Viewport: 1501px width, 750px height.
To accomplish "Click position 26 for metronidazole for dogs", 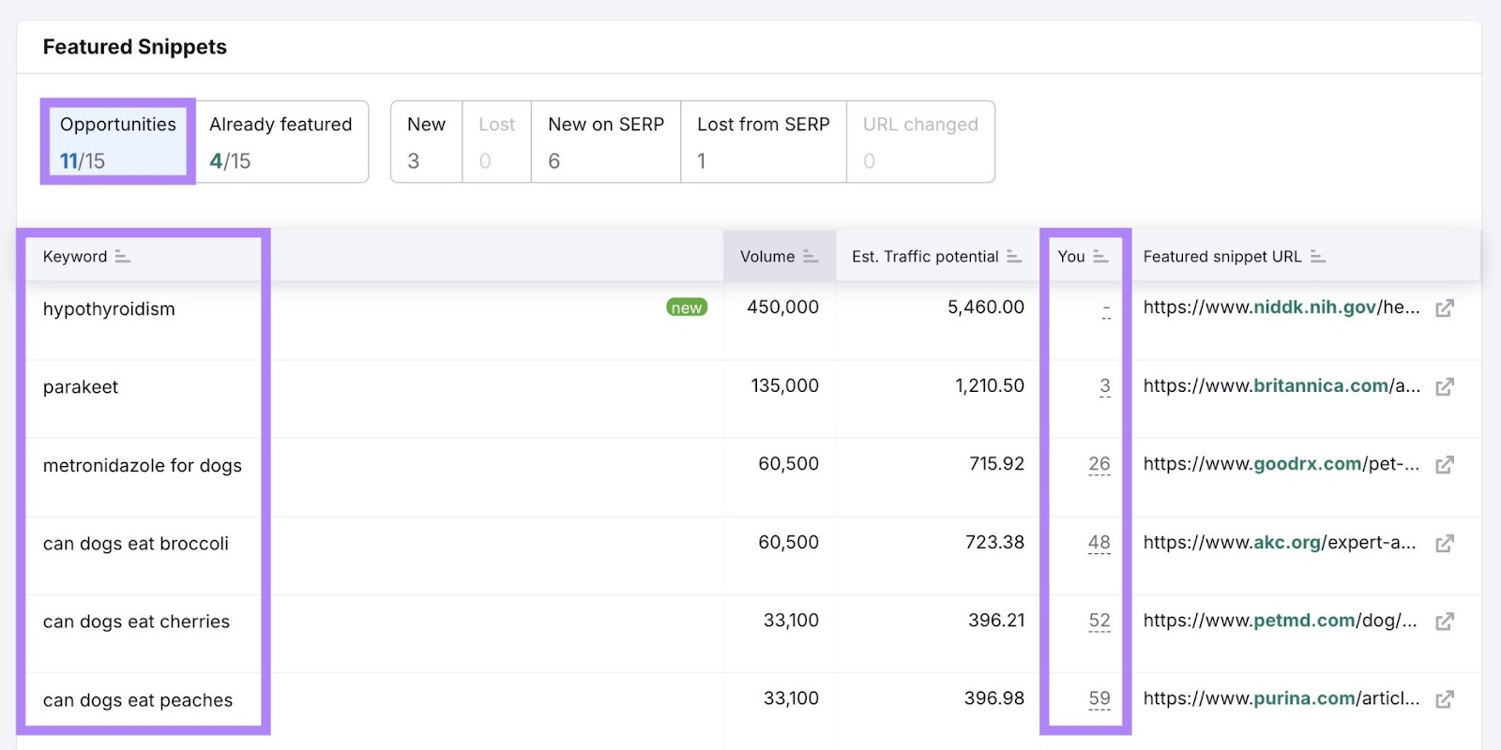I will (1099, 464).
